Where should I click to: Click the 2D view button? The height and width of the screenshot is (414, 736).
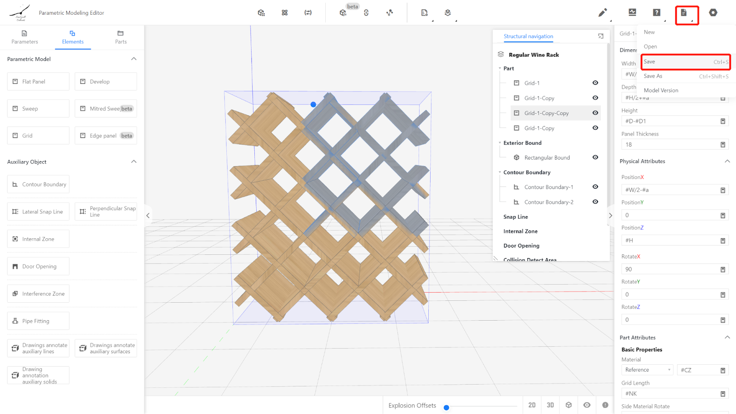click(x=532, y=405)
